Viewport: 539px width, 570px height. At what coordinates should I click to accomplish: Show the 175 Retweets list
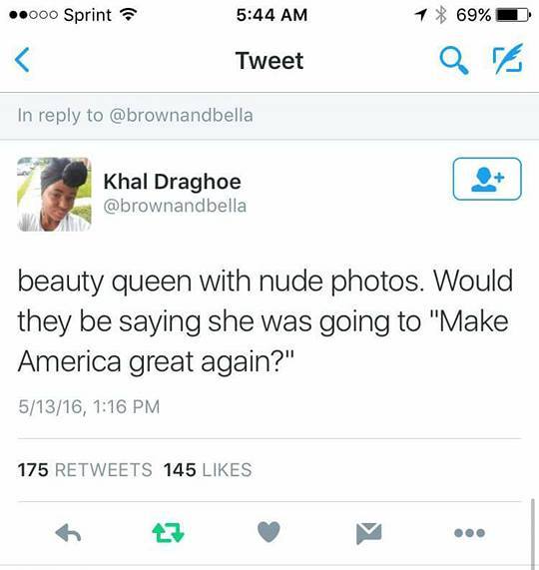click(x=85, y=469)
